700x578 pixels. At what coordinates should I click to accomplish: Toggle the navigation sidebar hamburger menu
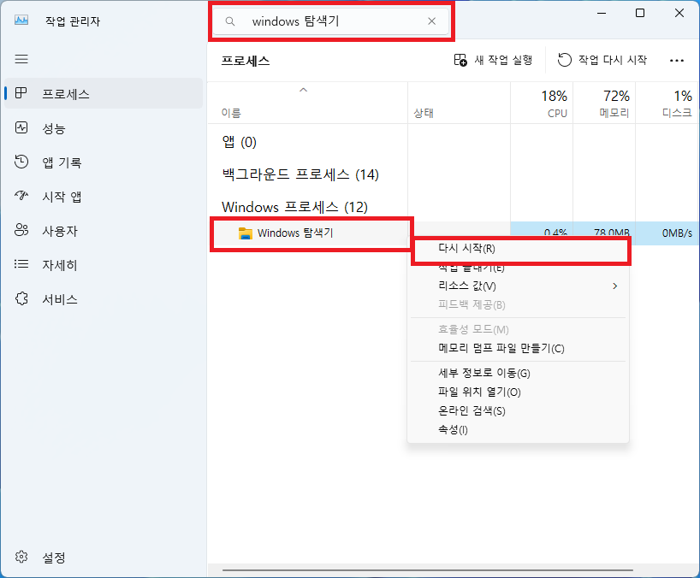21,59
